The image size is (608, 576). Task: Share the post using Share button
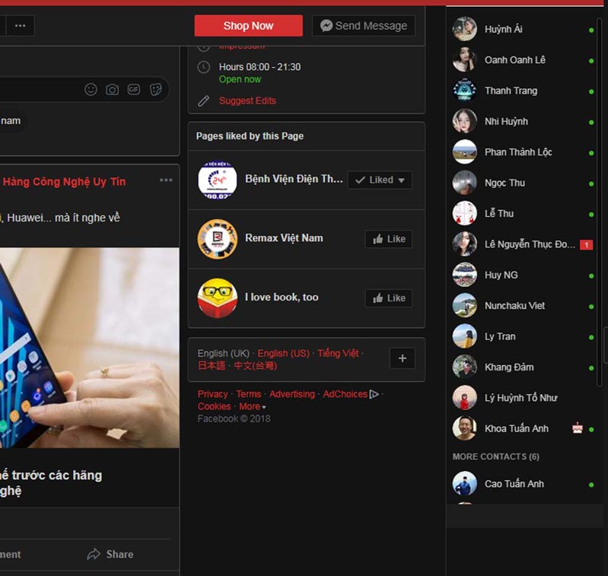(110, 554)
